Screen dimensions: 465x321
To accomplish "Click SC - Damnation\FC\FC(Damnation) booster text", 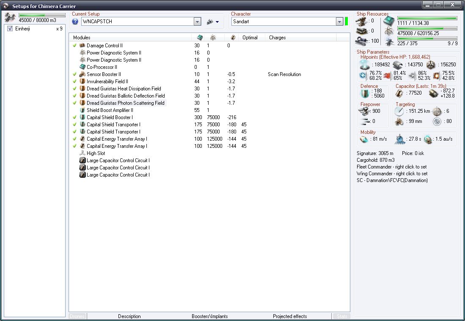I will pyautogui.click(x=392, y=180).
